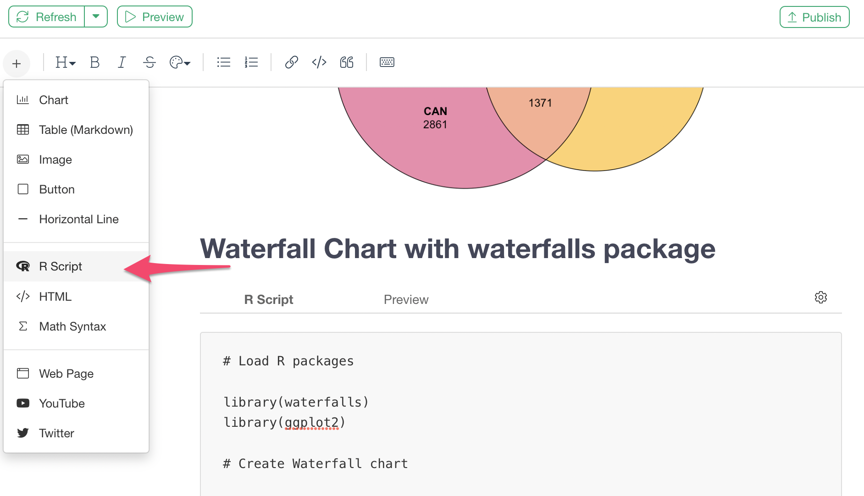Insert a block quote
Screen dimensions: 864x496
(347, 62)
